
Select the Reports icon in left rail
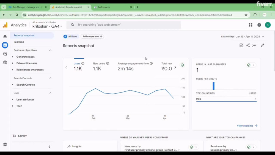click(5, 45)
